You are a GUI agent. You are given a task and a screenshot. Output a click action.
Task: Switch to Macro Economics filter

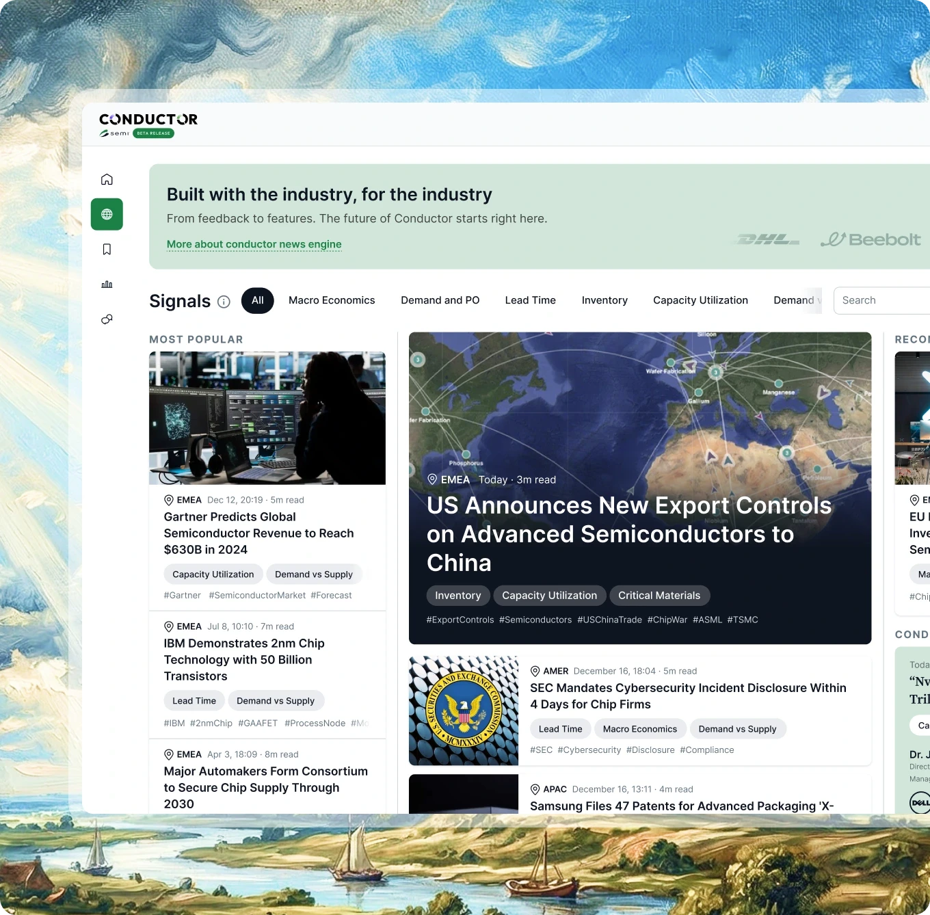pos(332,300)
